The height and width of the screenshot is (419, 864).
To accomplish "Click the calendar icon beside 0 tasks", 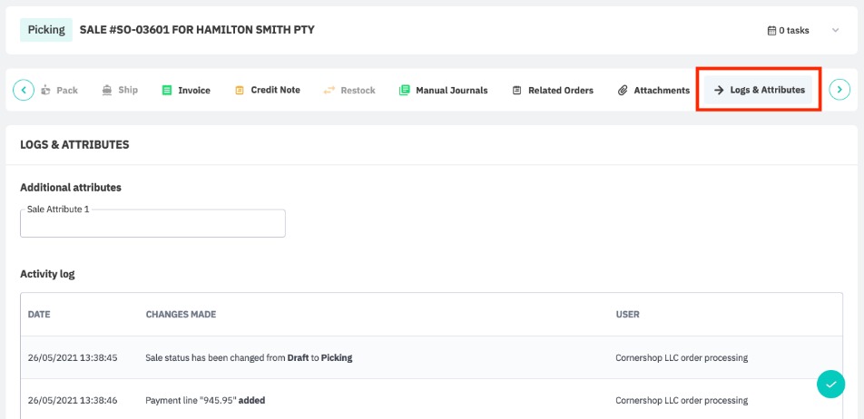I will coord(771,31).
